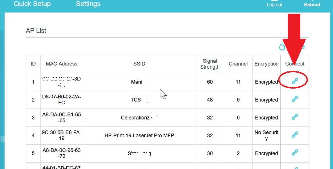Screen dimensions: 333x169
Task: Click the Signal Strength column header
Action: tap(210, 64)
